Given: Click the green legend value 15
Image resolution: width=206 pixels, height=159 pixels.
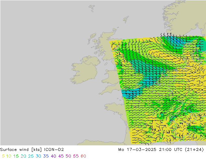Looking at the screenshot, I should [16, 156].
